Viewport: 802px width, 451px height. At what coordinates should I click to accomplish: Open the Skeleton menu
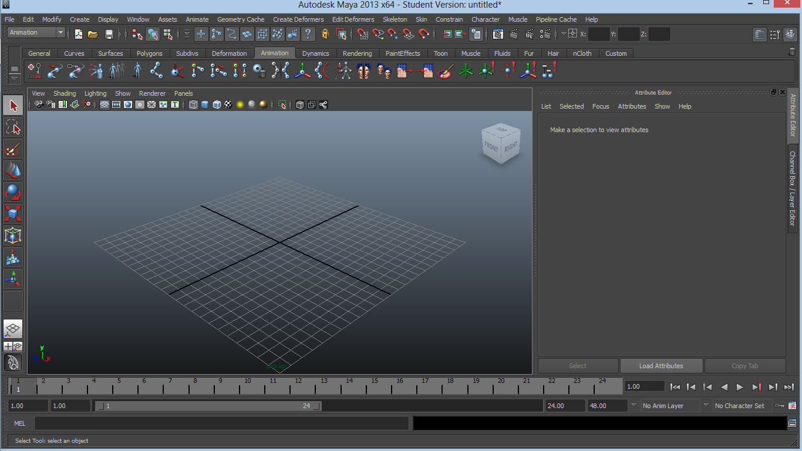[x=395, y=19]
